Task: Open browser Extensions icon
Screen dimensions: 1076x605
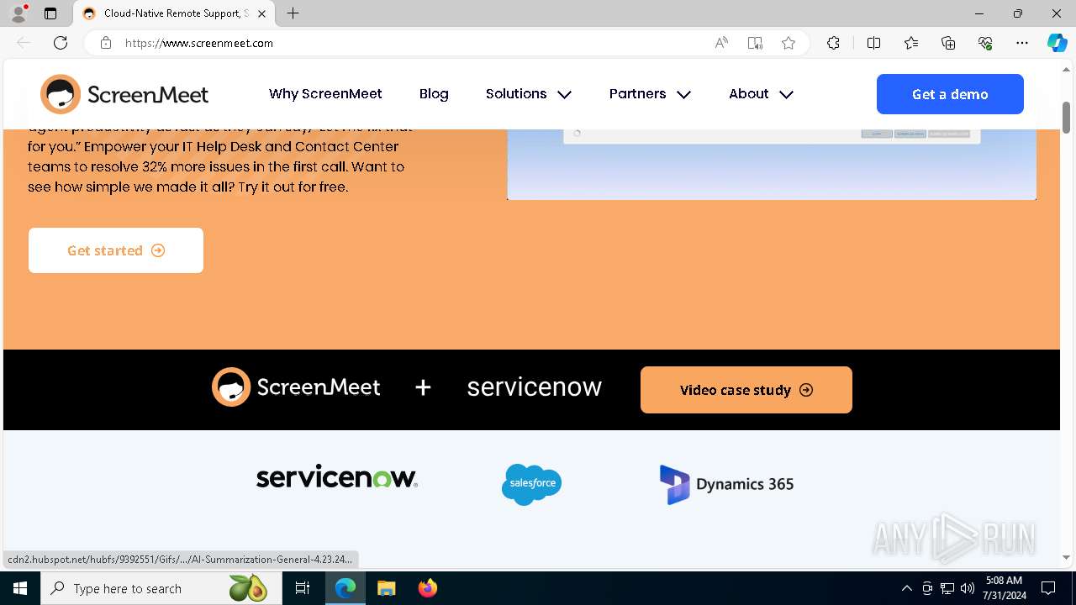Action: (x=833, y=43)
